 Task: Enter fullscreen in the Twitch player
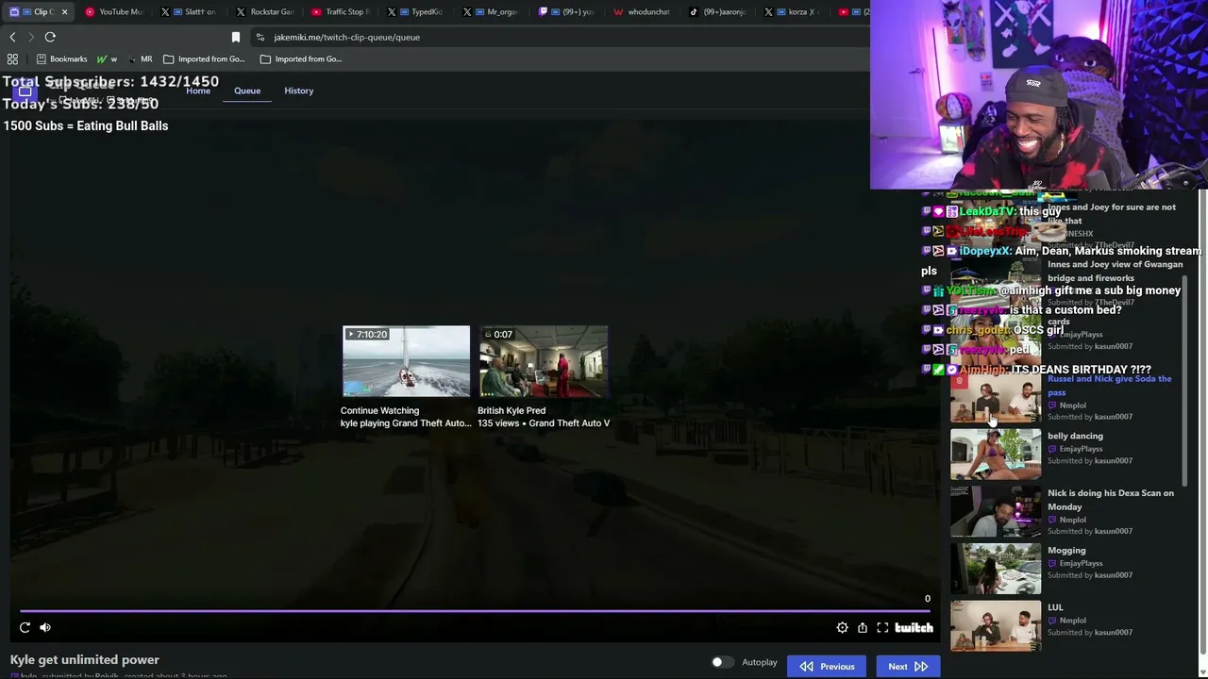pyautogui.click(x=882, y=628)
